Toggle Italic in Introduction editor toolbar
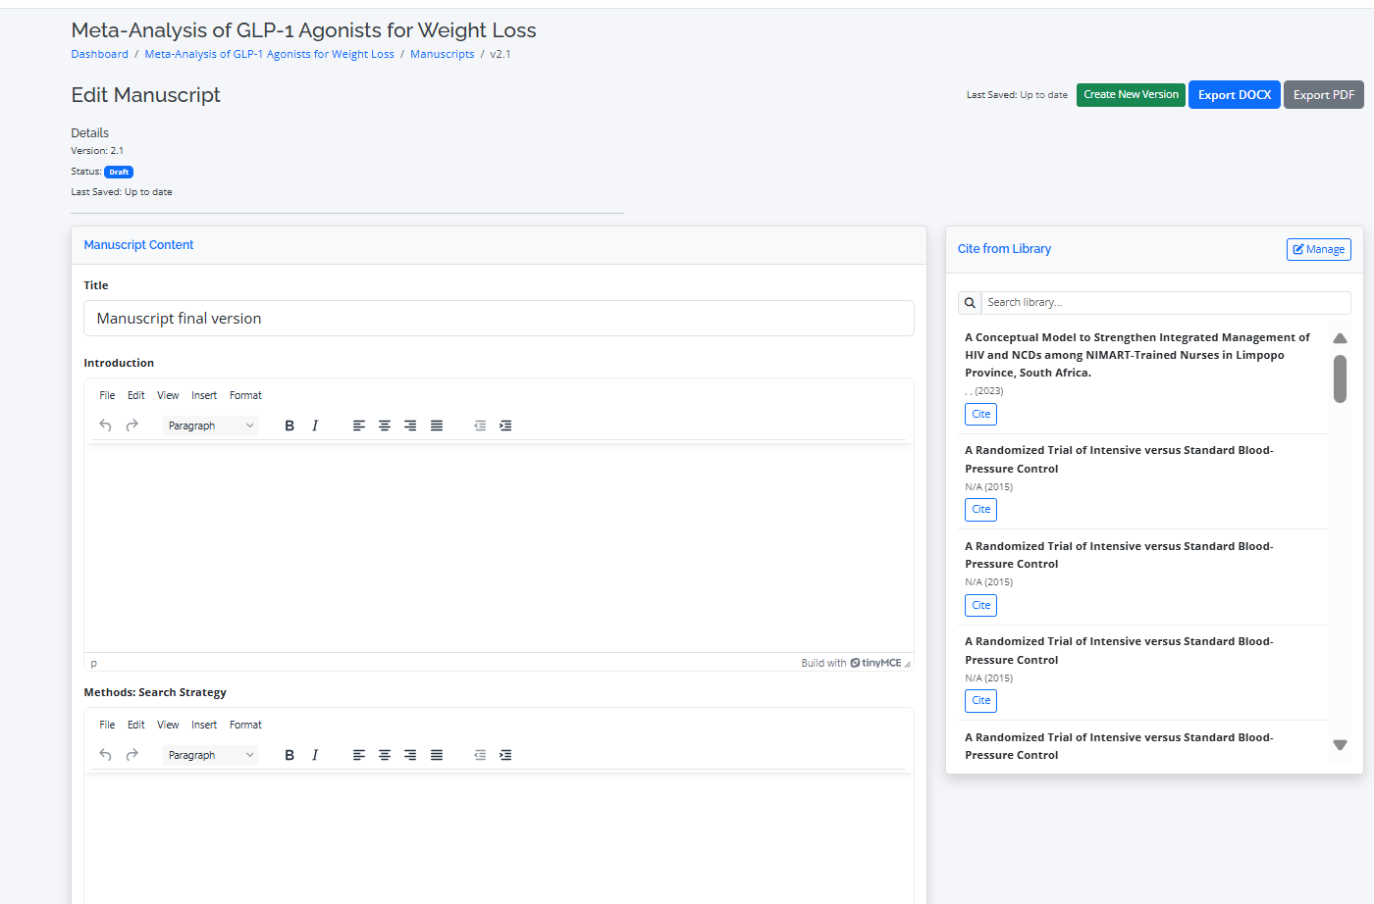The width and height of the screenshot is (1374, 904). pyautogui.click(x=315, y=426)
